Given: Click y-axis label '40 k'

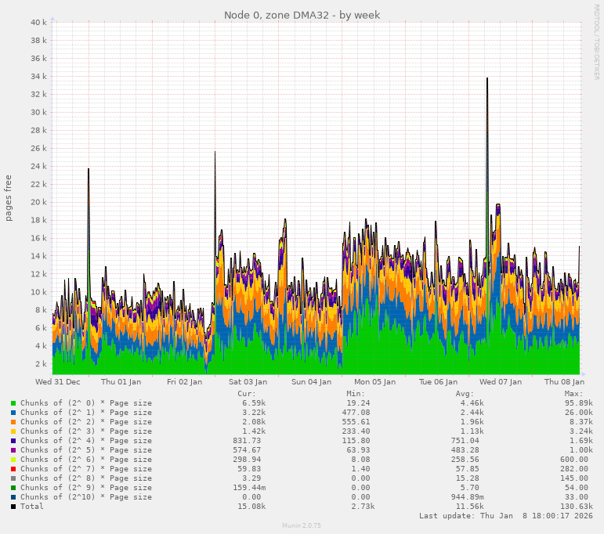Looking at the screenshot, I should [x=38, y=23].
